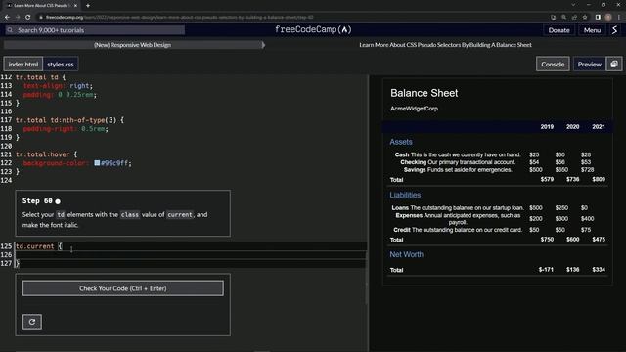Click the $809 total value under Assets

(x=599, y=180)
